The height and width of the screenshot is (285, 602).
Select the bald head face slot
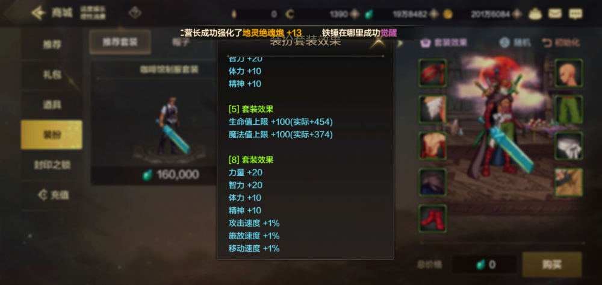tap(569, 73)
